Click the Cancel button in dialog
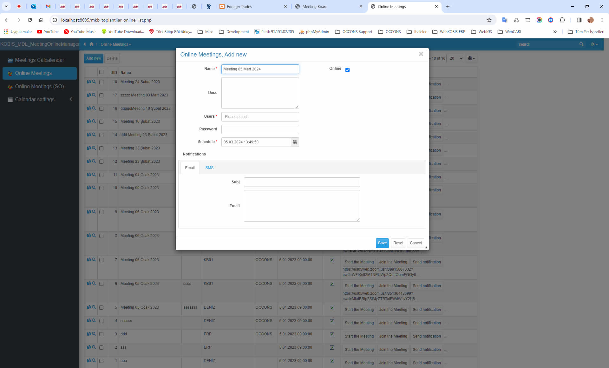The height and width of the screenshot is (368, 609). (x=416, y=243)
